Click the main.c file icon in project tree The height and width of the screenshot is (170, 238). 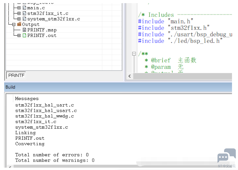point(25,8)
